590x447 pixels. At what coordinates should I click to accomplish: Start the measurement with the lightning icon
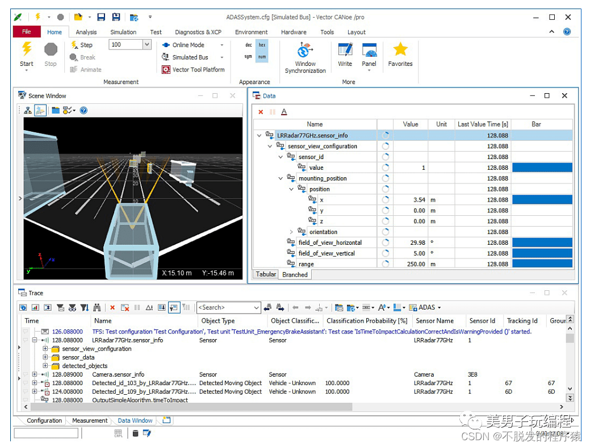(x=26, y=49)
